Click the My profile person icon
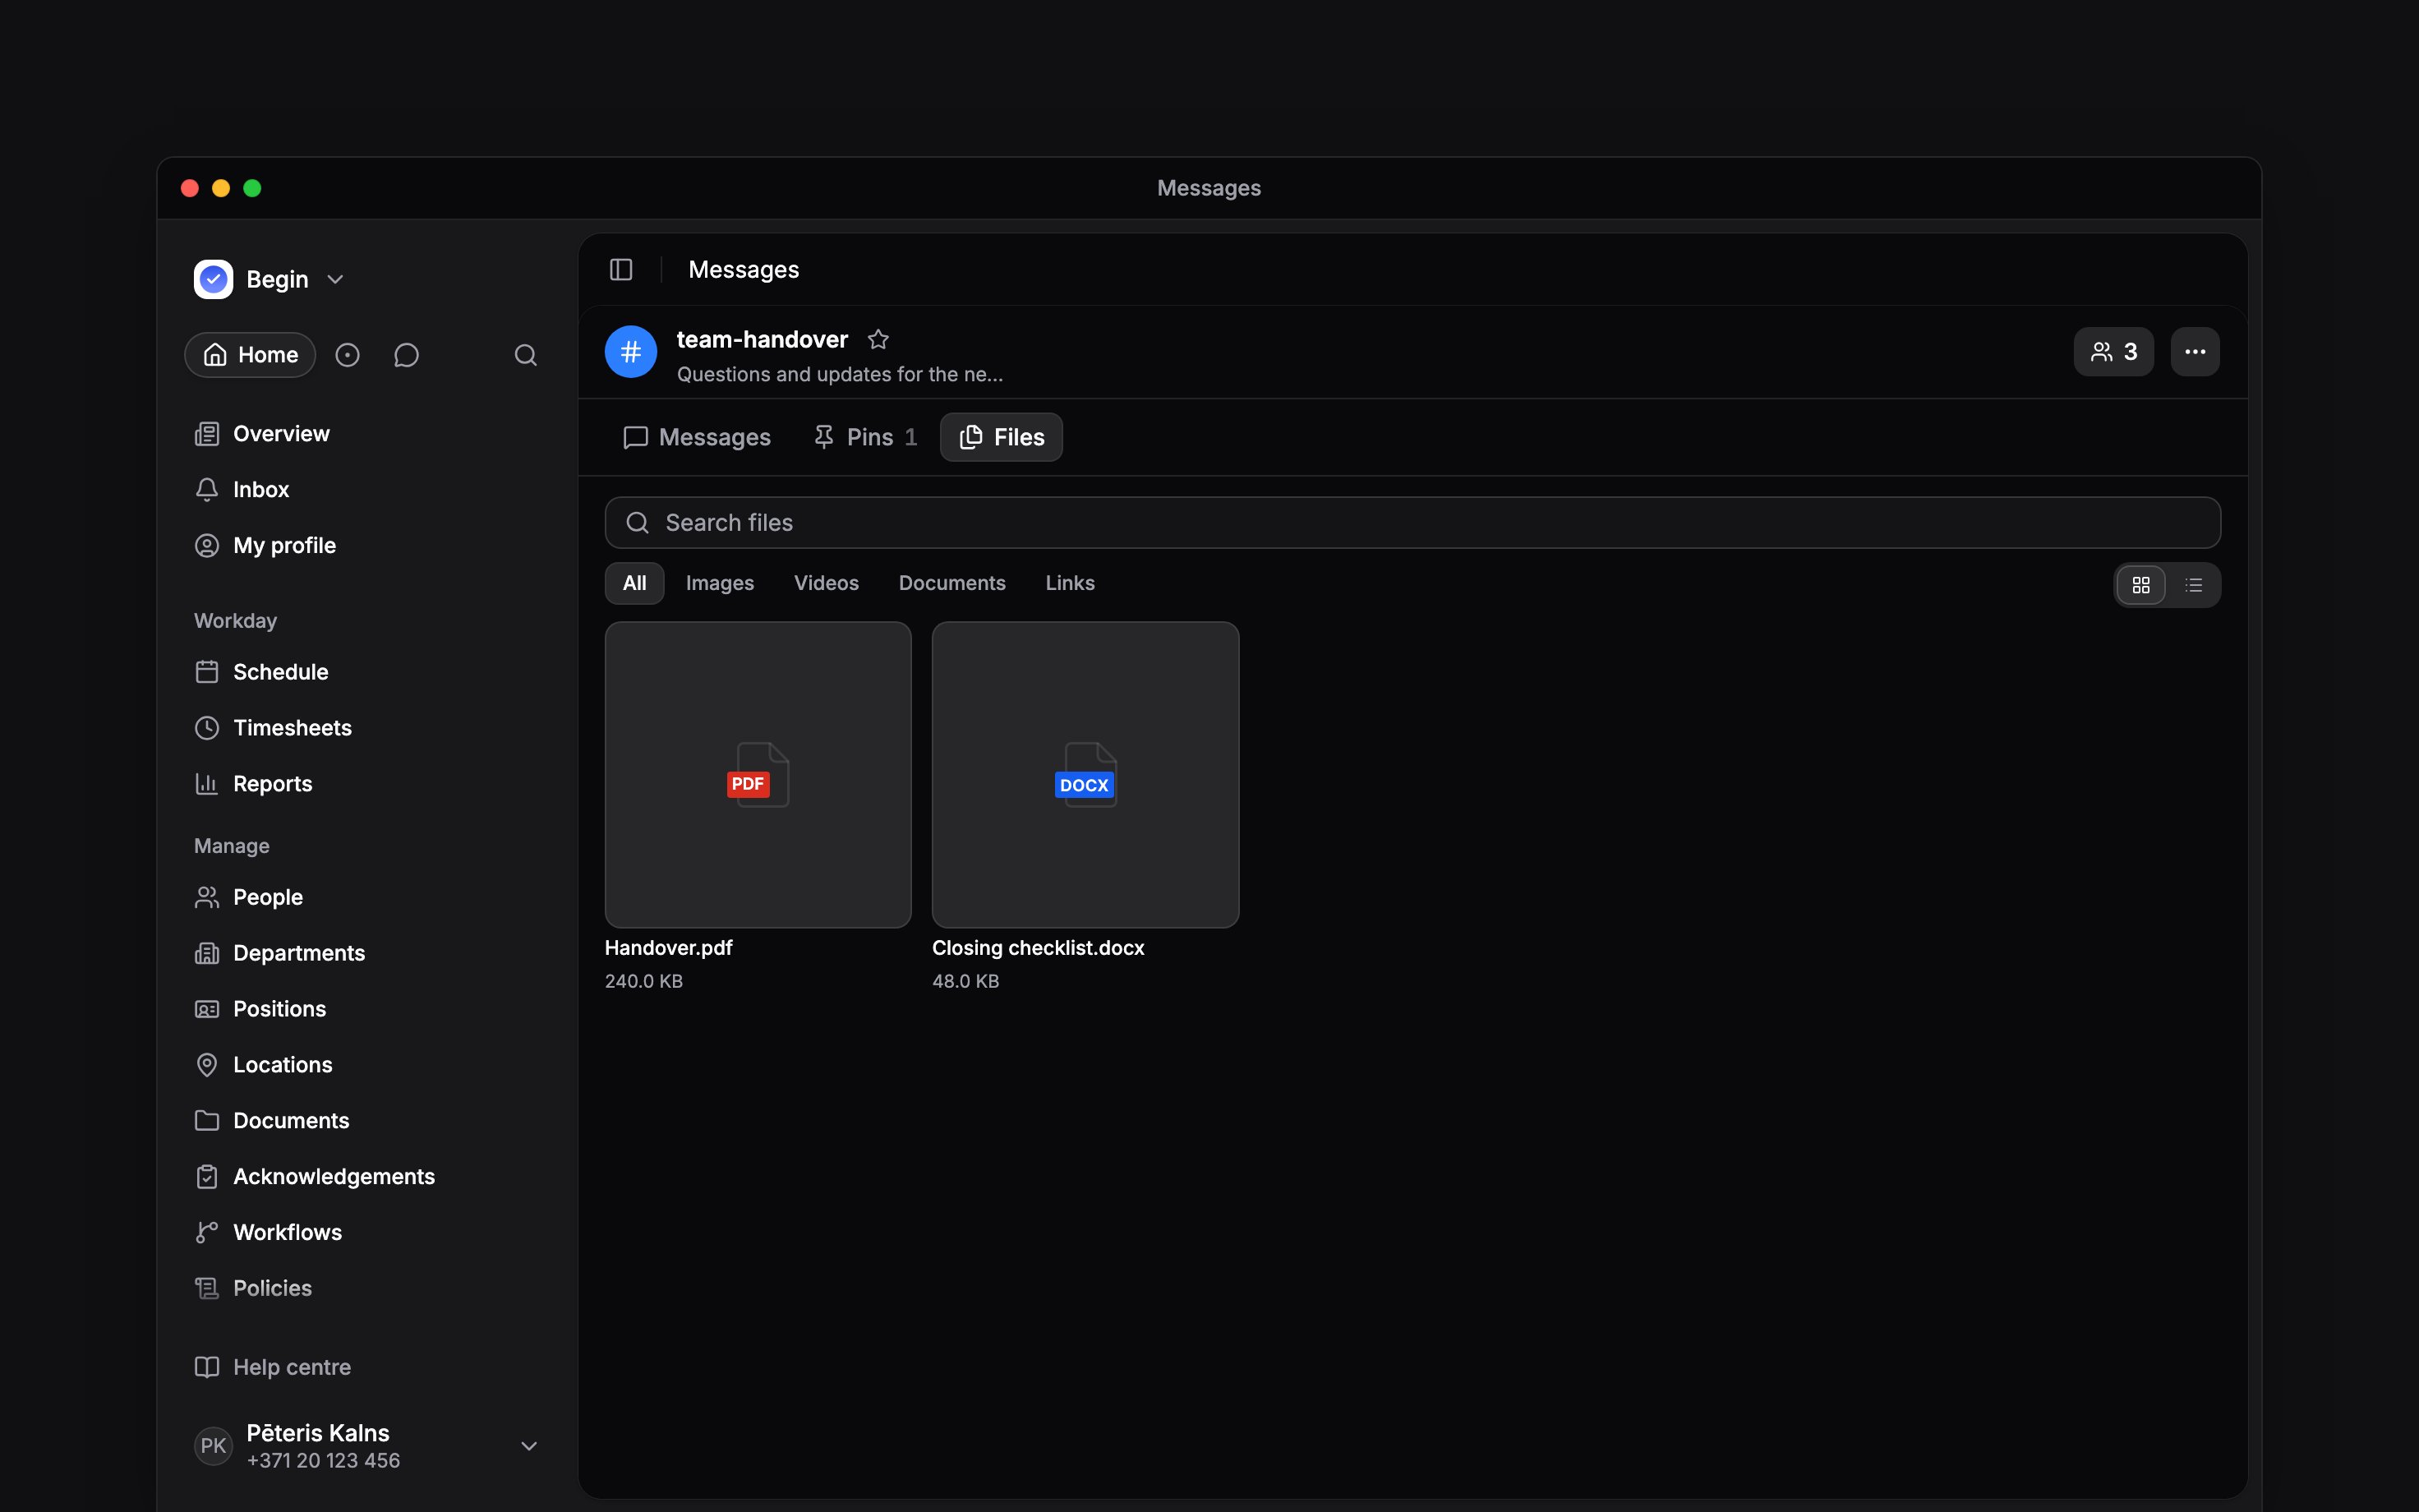The image size is (2419, 1512). [x=207, y=546]
